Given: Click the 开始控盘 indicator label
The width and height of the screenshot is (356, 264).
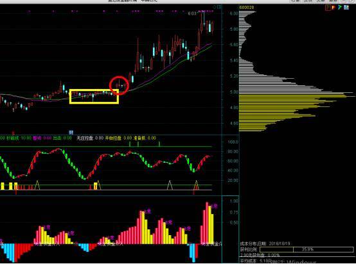Looking at the screenshot, I should click(113, 138).
